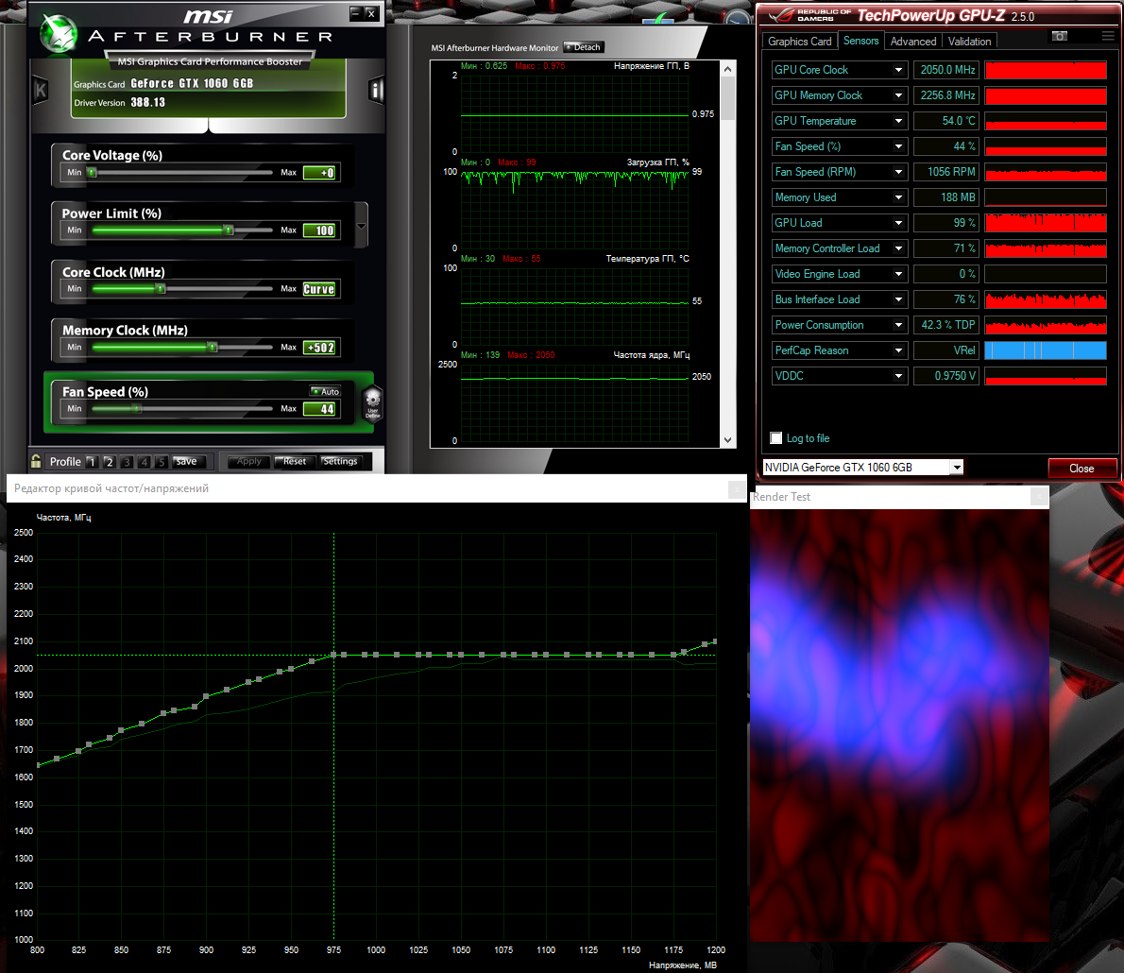Click the Core Clock 'Curve' value field
This screenshot has height=973, width=1124.
point(319,289)
